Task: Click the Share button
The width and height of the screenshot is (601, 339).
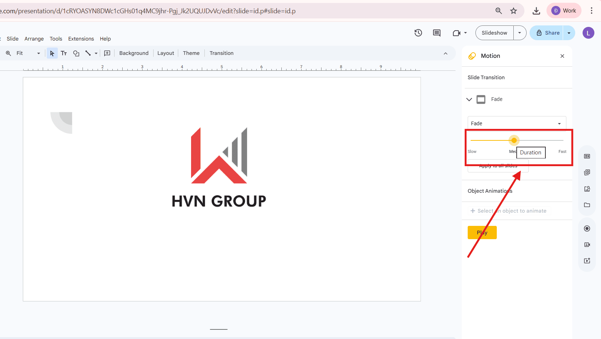Action: [x=547, y=33]
